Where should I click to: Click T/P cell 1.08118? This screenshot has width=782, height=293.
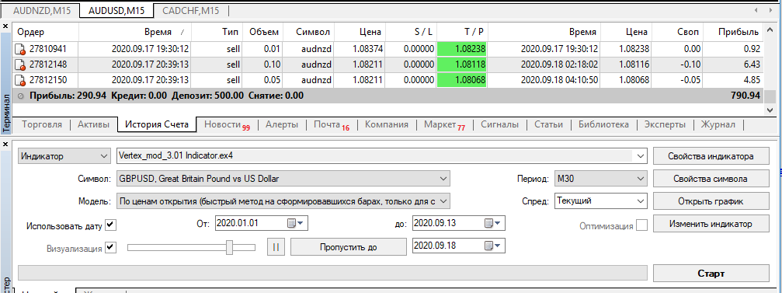[x=462, y=65]
